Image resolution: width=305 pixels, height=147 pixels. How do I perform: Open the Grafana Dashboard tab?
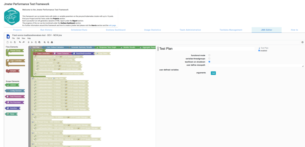click(x=116, y=30)
